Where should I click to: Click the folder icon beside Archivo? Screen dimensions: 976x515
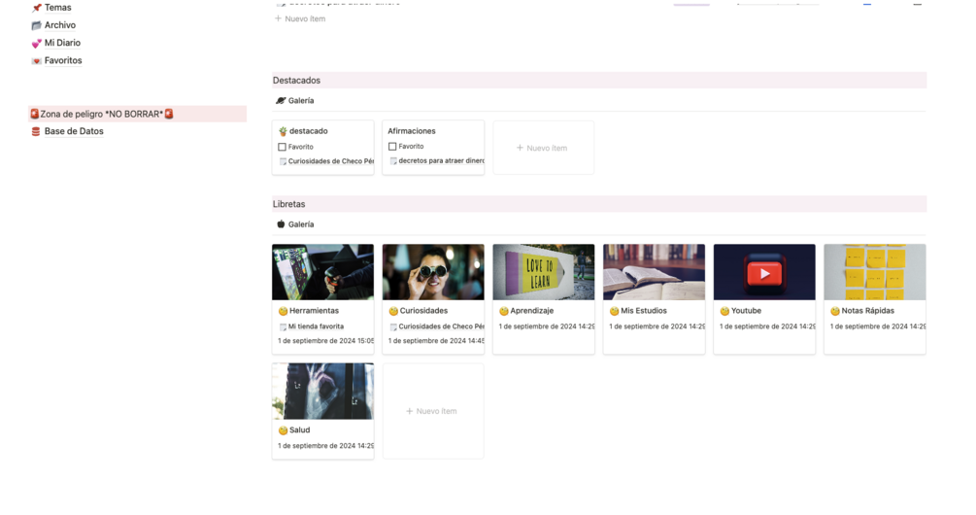pos(37,25)
